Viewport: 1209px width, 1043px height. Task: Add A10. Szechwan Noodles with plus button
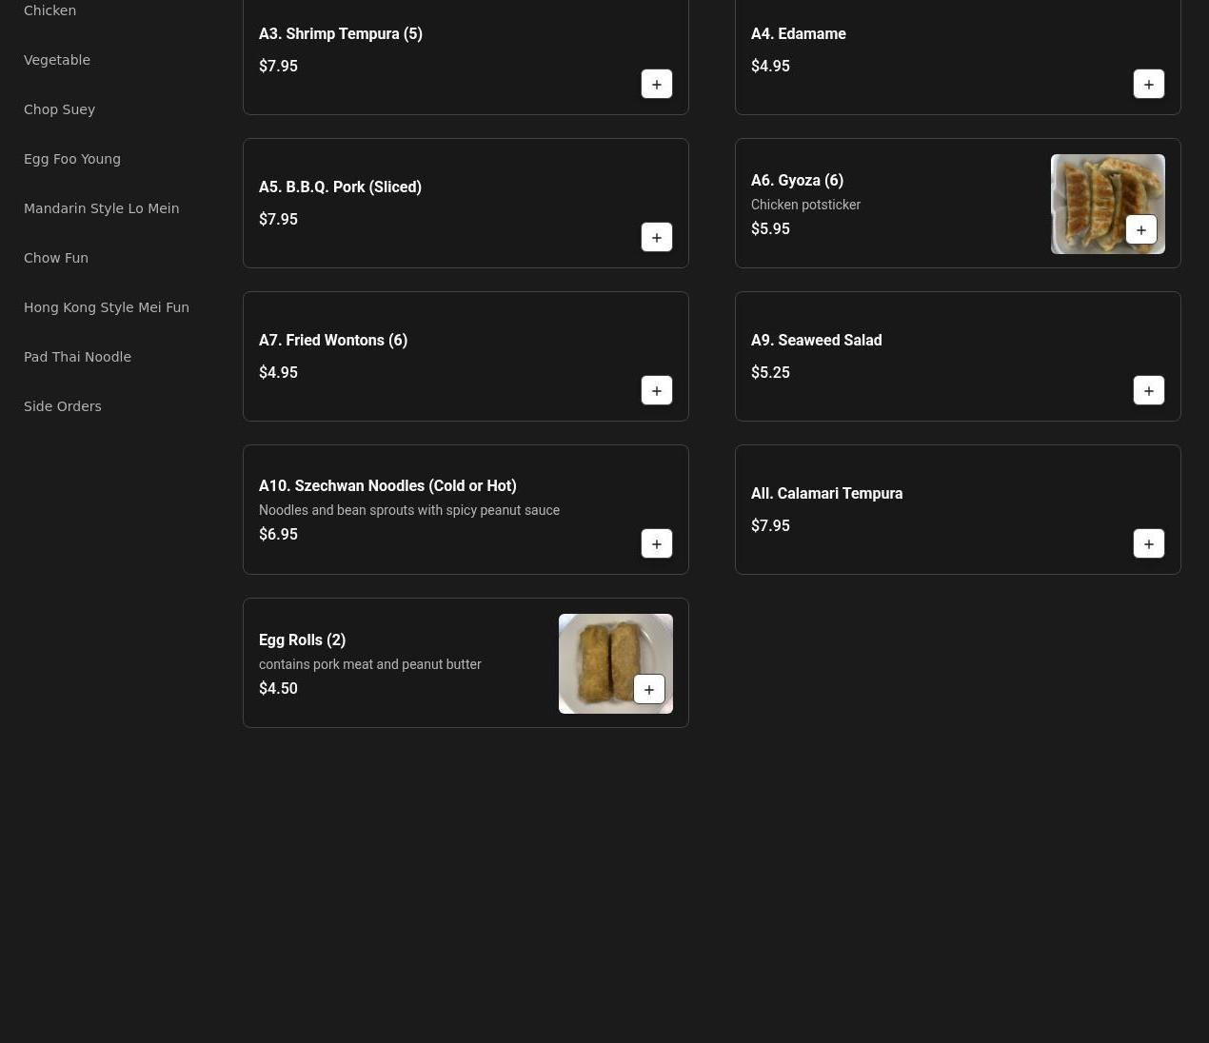click(x=656, y=543)
